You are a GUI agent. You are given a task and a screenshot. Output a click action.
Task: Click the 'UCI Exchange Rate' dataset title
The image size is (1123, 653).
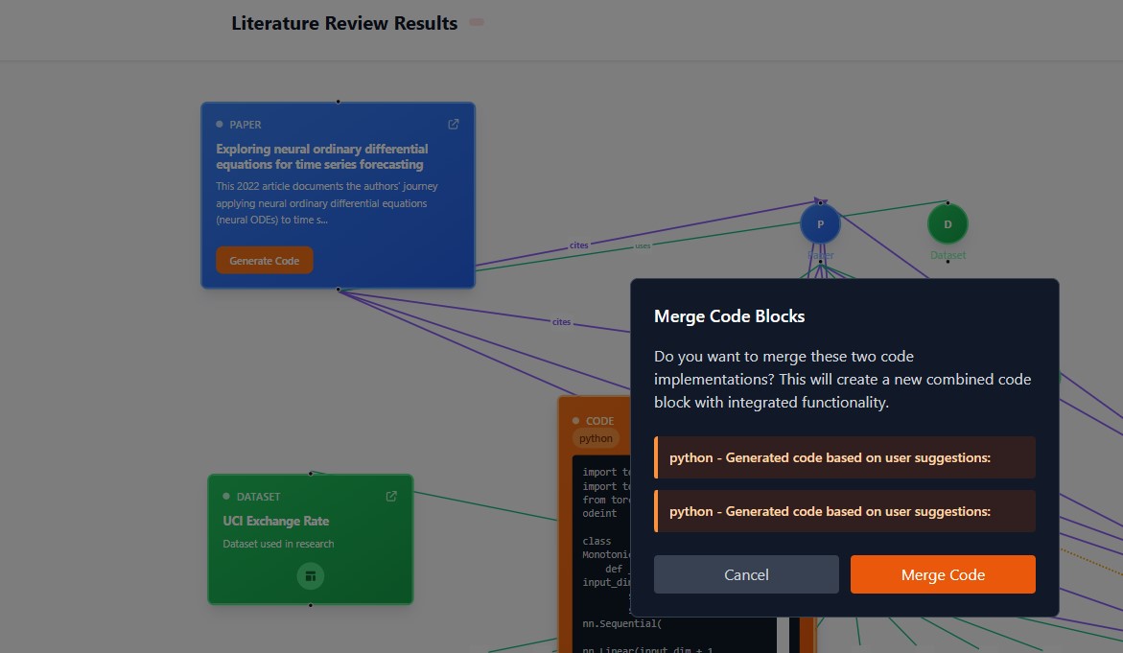click(276, 522)
